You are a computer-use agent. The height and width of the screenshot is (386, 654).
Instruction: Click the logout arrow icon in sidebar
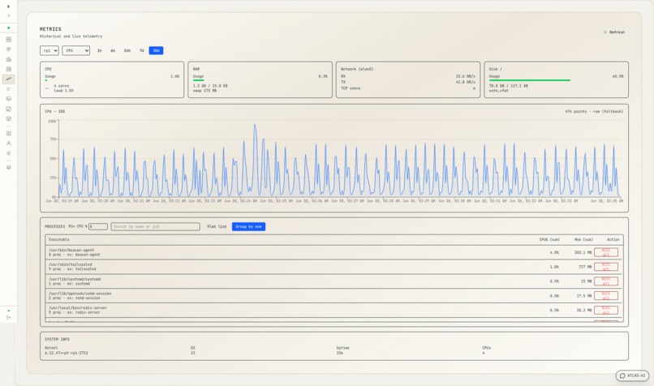pyautogui.click(x=8, y=318)
